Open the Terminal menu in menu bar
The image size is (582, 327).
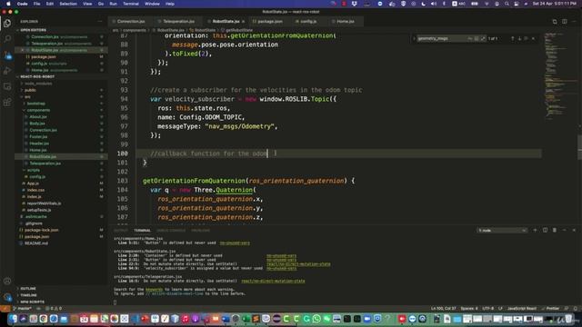(131, 4)
